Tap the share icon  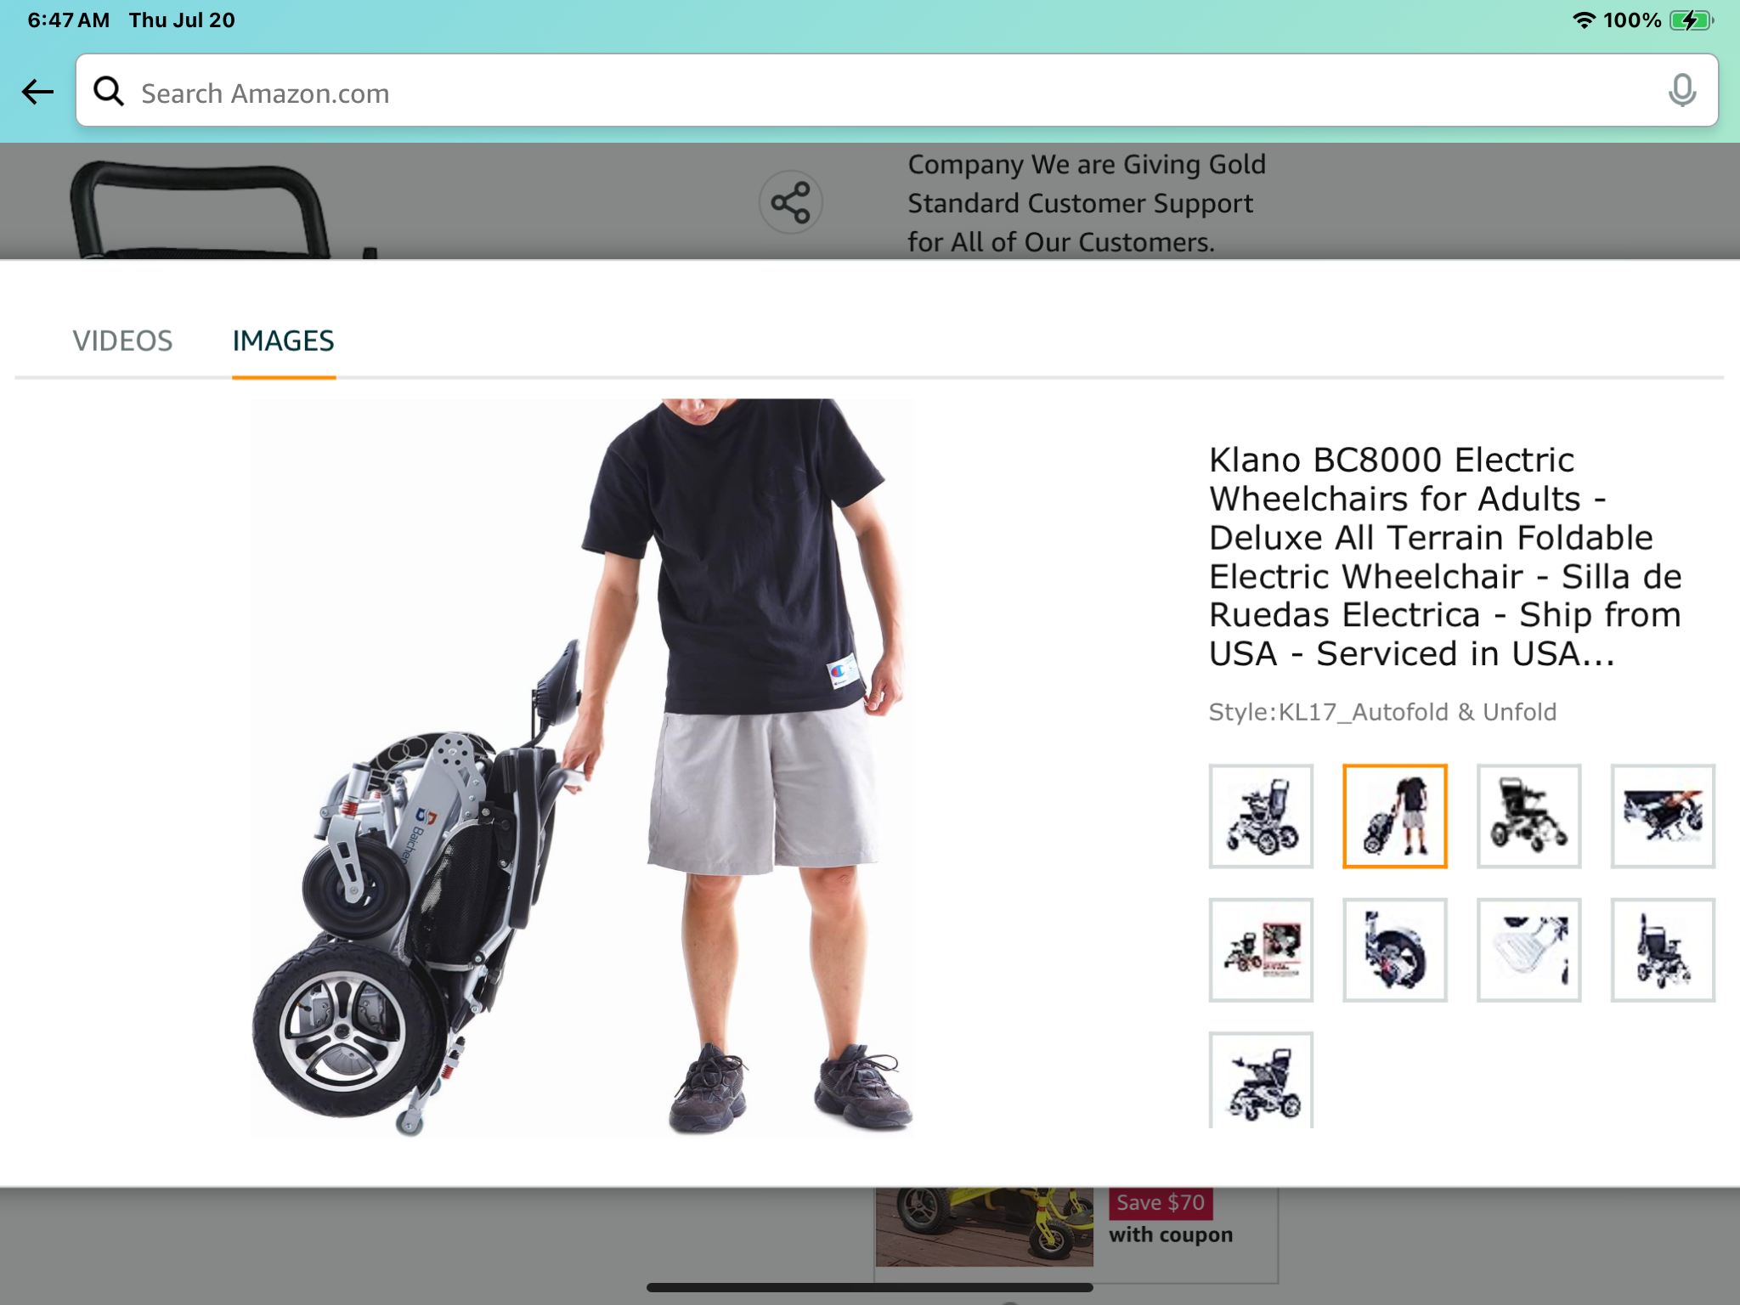tap(791, 202)
